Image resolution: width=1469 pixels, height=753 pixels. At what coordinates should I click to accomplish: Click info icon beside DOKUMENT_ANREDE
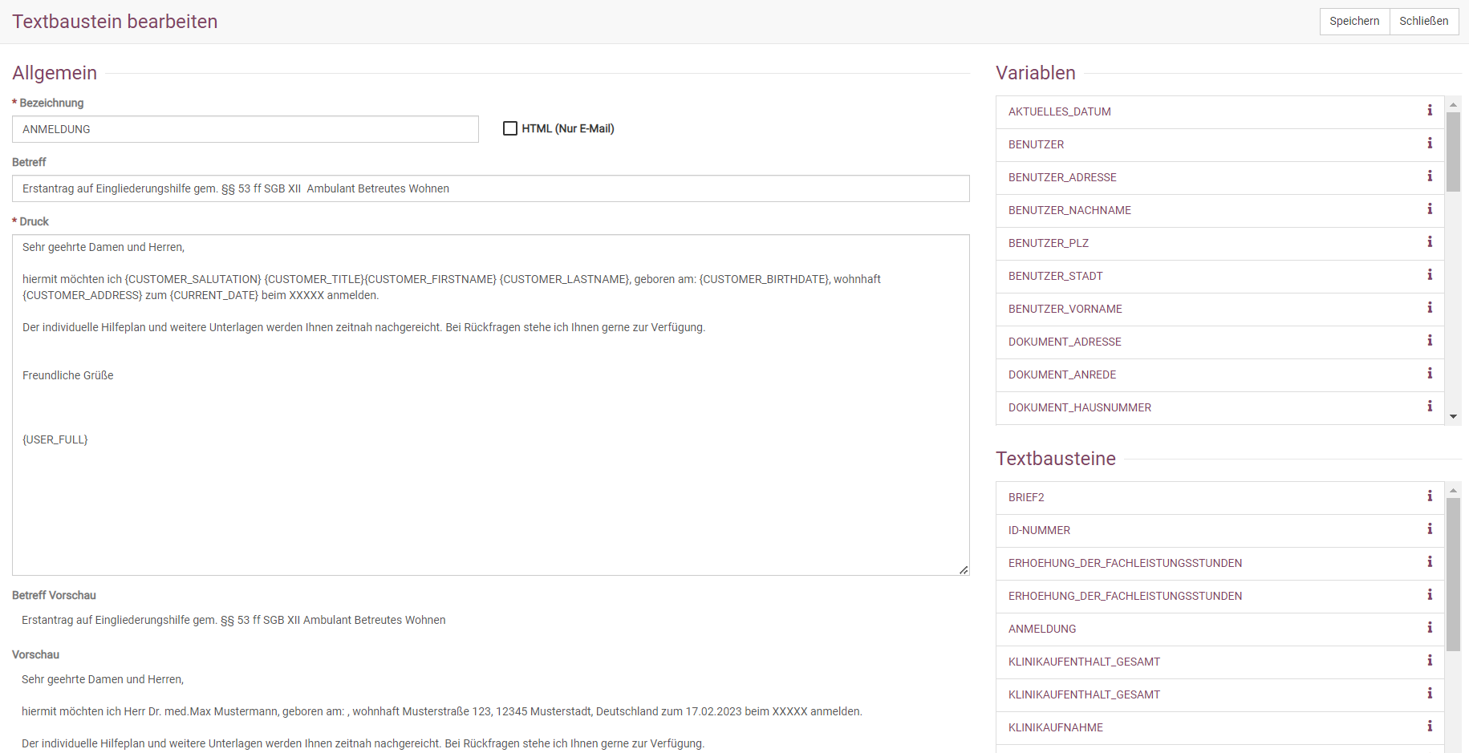tap(1429, 374)
